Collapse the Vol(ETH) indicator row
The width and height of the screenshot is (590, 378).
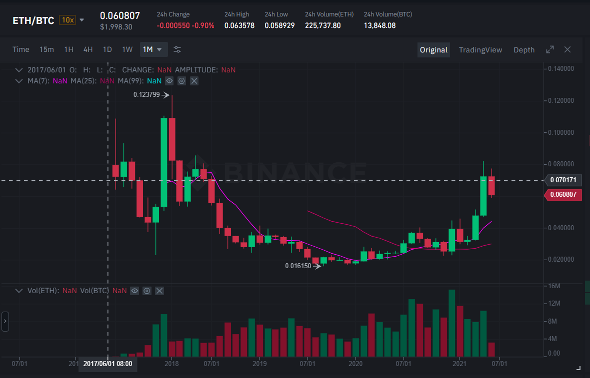(18, 291)
